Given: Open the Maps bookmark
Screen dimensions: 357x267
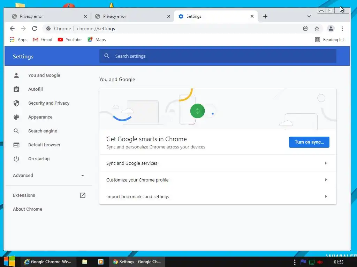Looking at the screenshot, I should pyautogui.click(x=97, y=40).
